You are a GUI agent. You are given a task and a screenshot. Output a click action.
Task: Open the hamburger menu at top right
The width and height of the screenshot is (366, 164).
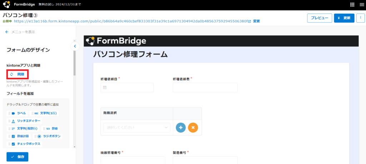coord(360,5)
